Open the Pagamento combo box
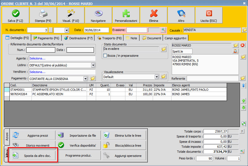248x166 pixels. [x=86, y=79]
